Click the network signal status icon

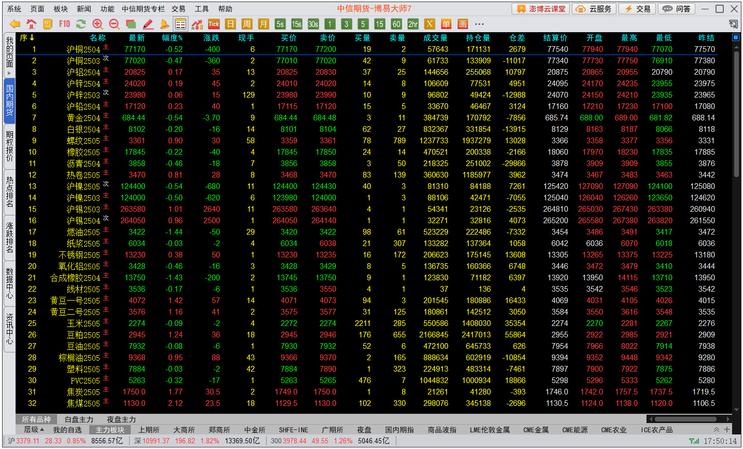click(694, 441)
